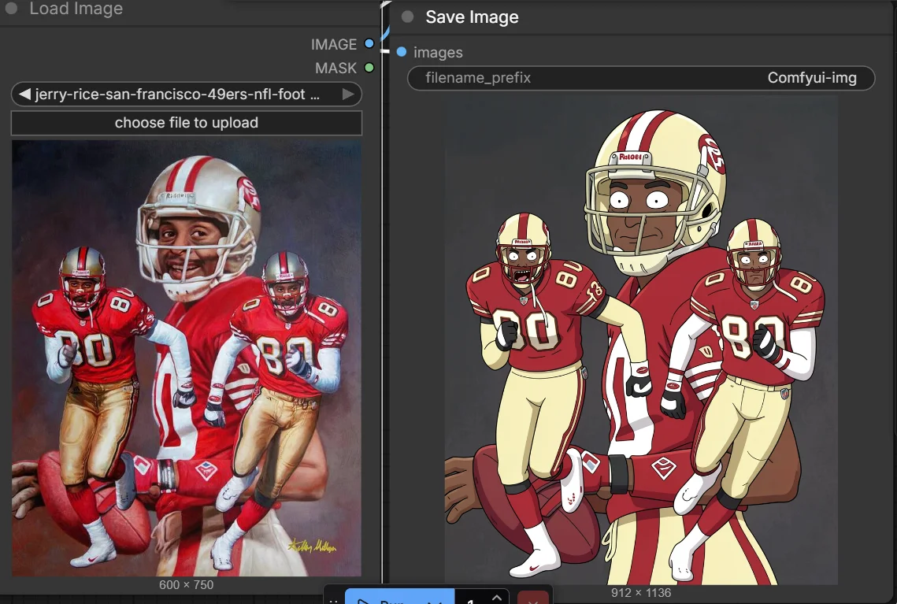The width and height of the screenshot is (897, 604).
Task: Switch to next image with right arrow
Action: coord(348,94)
